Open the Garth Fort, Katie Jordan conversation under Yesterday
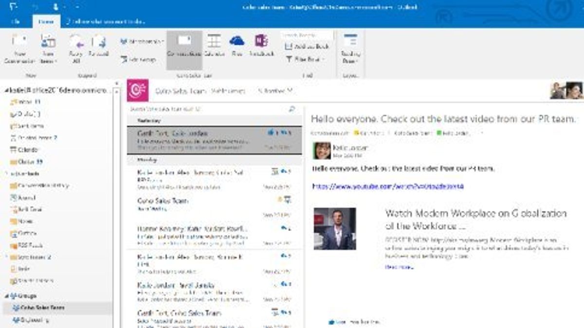This screenshot has height=328, width=584. point(214,139)
